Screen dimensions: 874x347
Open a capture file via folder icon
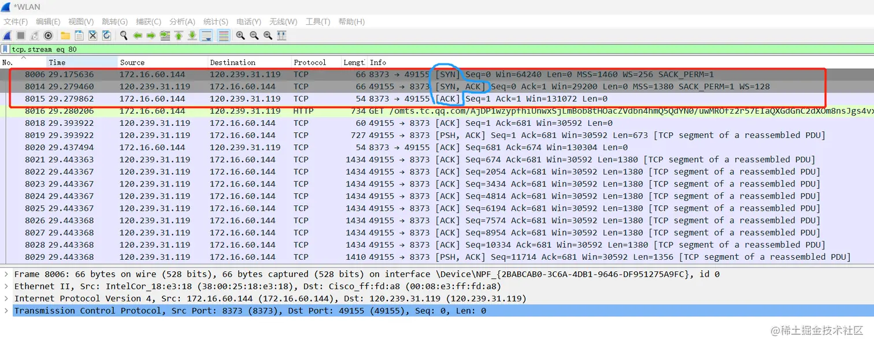[x=65, y=36]
